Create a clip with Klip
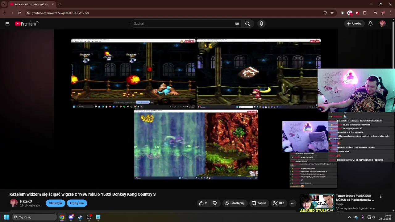 [x=279, y=203]
